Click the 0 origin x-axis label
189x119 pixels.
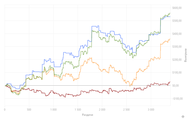point(5,110)
